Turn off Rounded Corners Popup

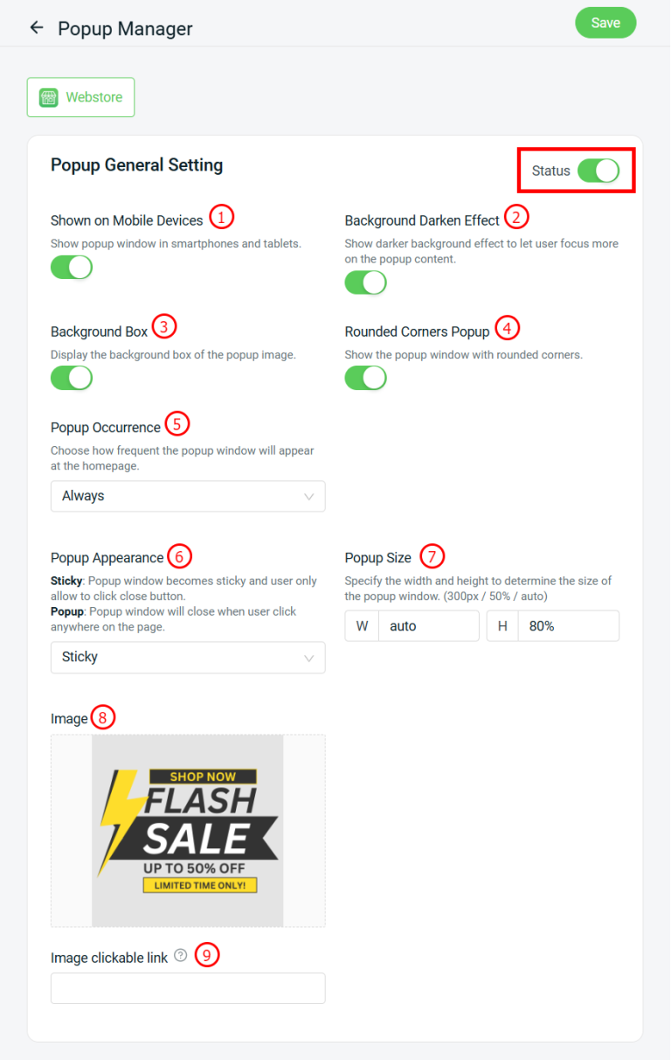click(x=365, y=378)
